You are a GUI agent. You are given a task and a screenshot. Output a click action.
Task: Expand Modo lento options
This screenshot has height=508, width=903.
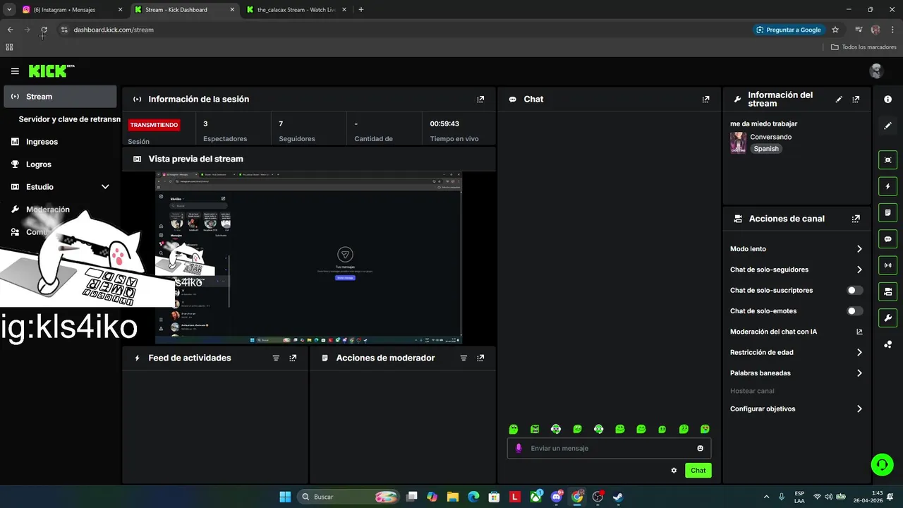[859, 249]
